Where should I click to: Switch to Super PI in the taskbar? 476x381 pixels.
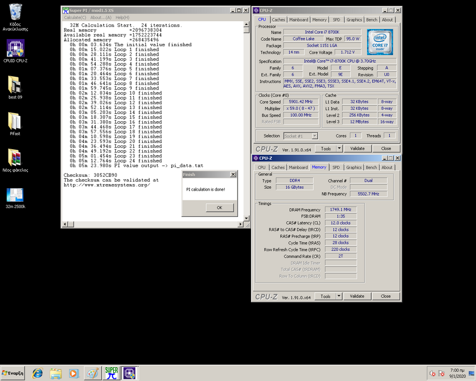[x=112, y=373]
